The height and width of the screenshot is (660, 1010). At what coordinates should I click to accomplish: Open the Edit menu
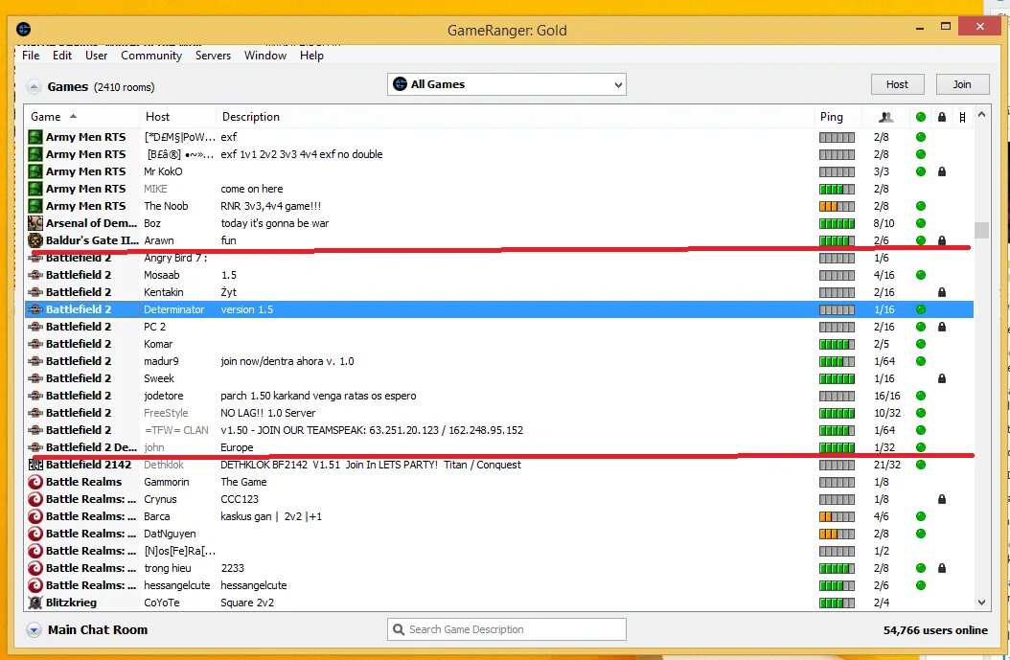(x=62, y=56)
